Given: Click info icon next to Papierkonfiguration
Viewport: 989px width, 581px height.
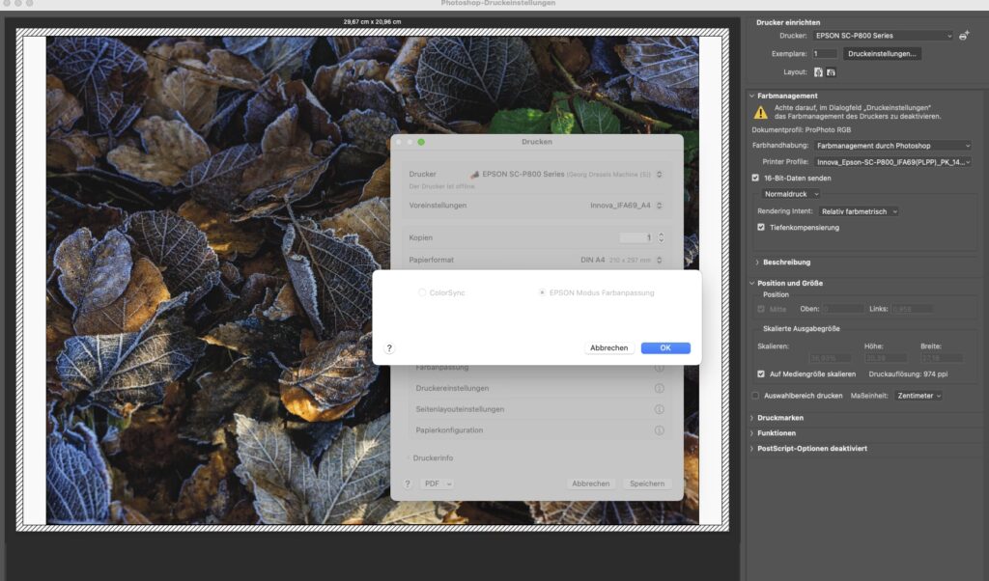Looking at the screenshot, I should 659,430.
